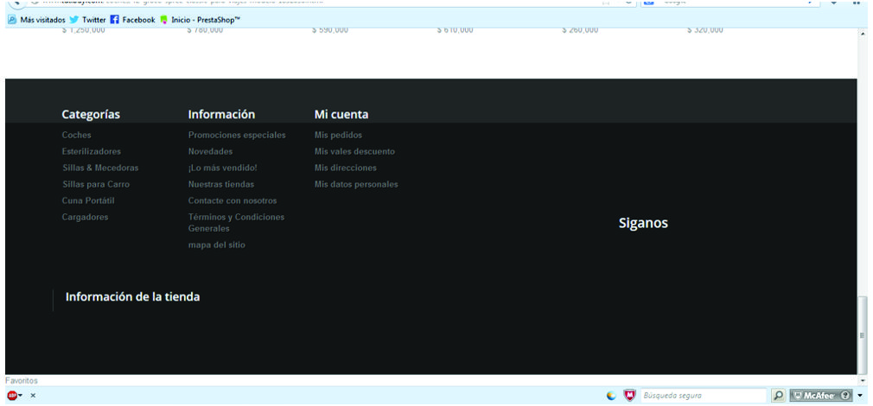Click the $ 260,000 price
Image resolution: width=873 pixels, height=406 pixels.
[x=580, y=30]
